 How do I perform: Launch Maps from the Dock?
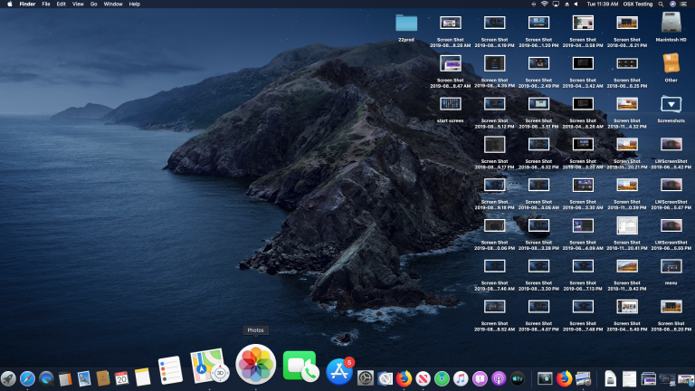209,367
